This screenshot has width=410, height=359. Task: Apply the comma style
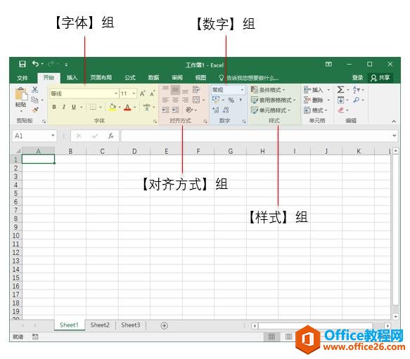tap(241, 100)
